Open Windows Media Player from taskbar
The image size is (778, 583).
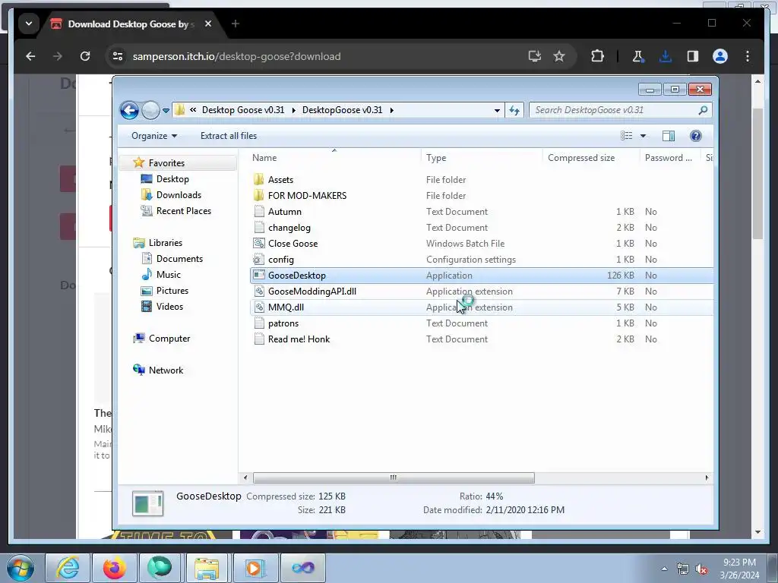(x=255, y=568)
